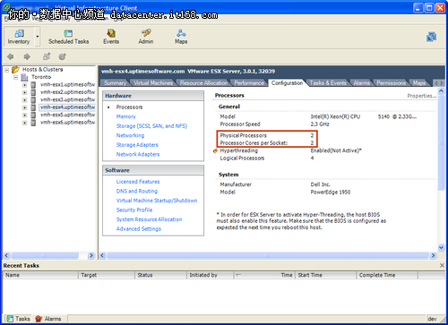This screenshot has width=448, height=325.
Task: Open the Licensed Features link
Action: pyautogui.click(x=138, y=182)
